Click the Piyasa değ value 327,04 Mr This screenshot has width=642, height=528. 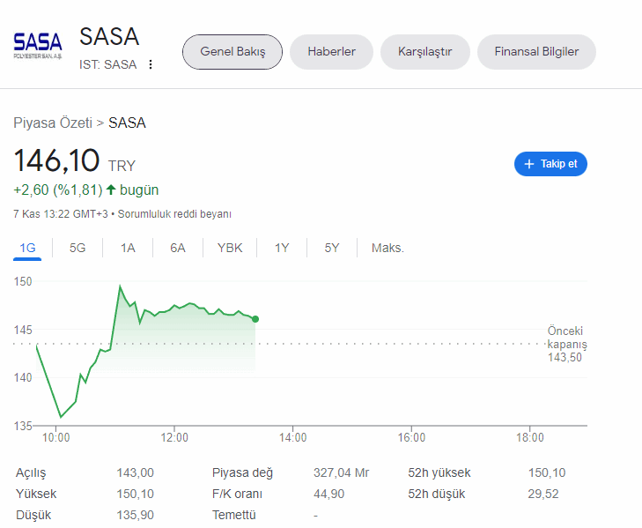pyautogui.click(x=341, y=472)
